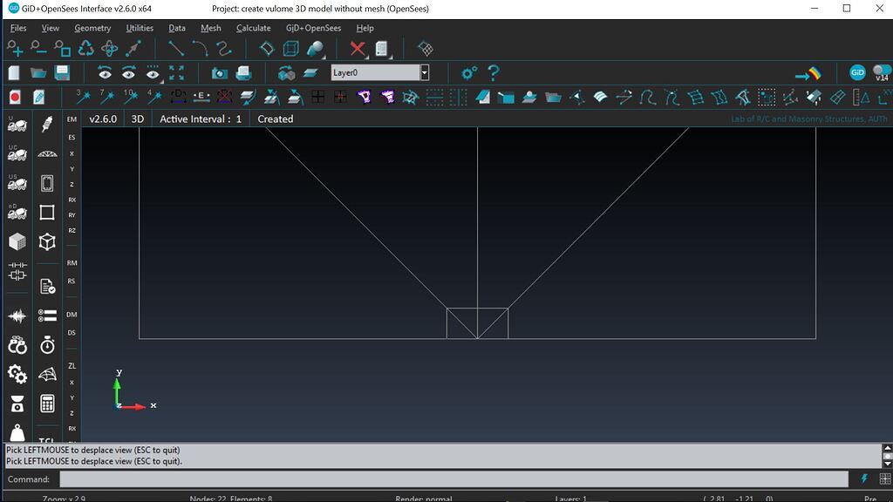Click the rainbow postprocess toggle button
The width and height of the screenshot is (893, 502).
808,73
